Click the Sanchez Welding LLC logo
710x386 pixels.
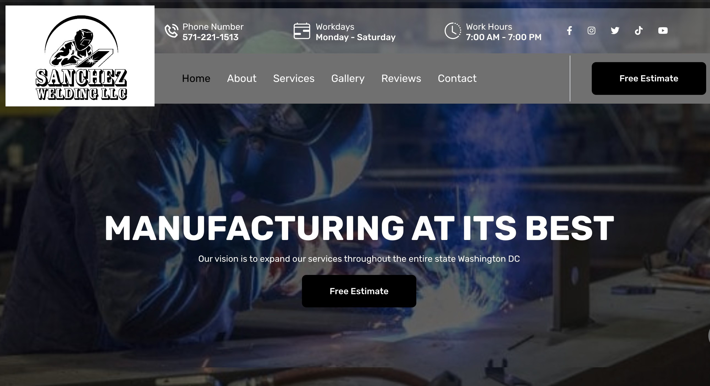(x=80, y=56)
